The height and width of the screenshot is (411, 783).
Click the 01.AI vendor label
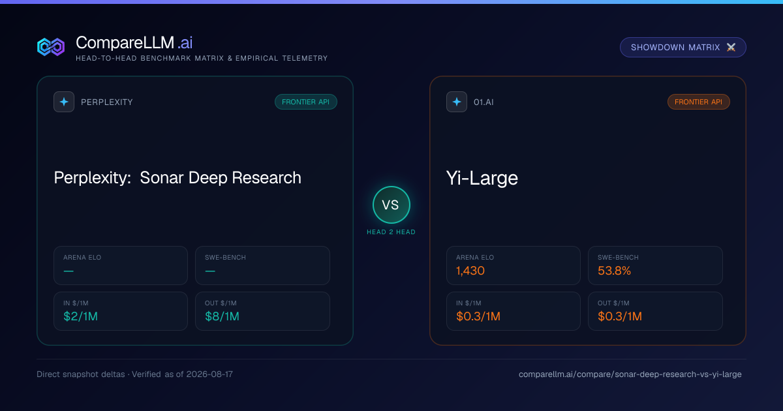pyautogui.click(x=484, y=102)
